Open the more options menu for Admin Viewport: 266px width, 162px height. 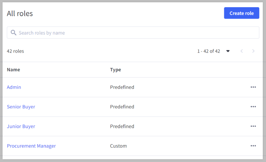[253, 87]
